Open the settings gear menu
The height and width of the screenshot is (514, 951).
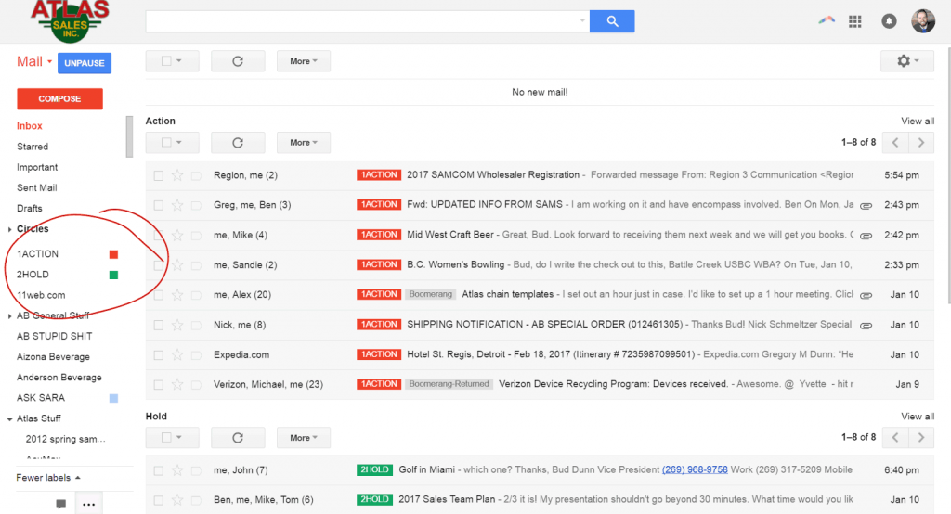click(907, 61)
